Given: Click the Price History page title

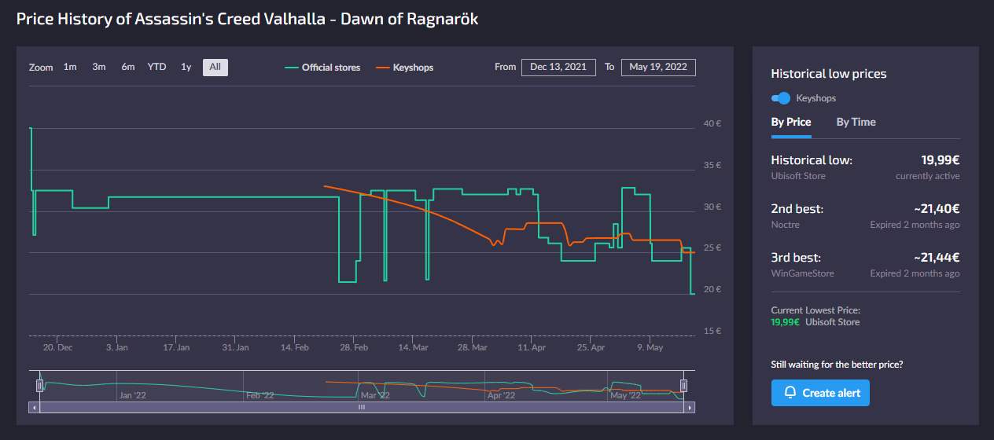Looking at the screenshot, I should [248, 19].
